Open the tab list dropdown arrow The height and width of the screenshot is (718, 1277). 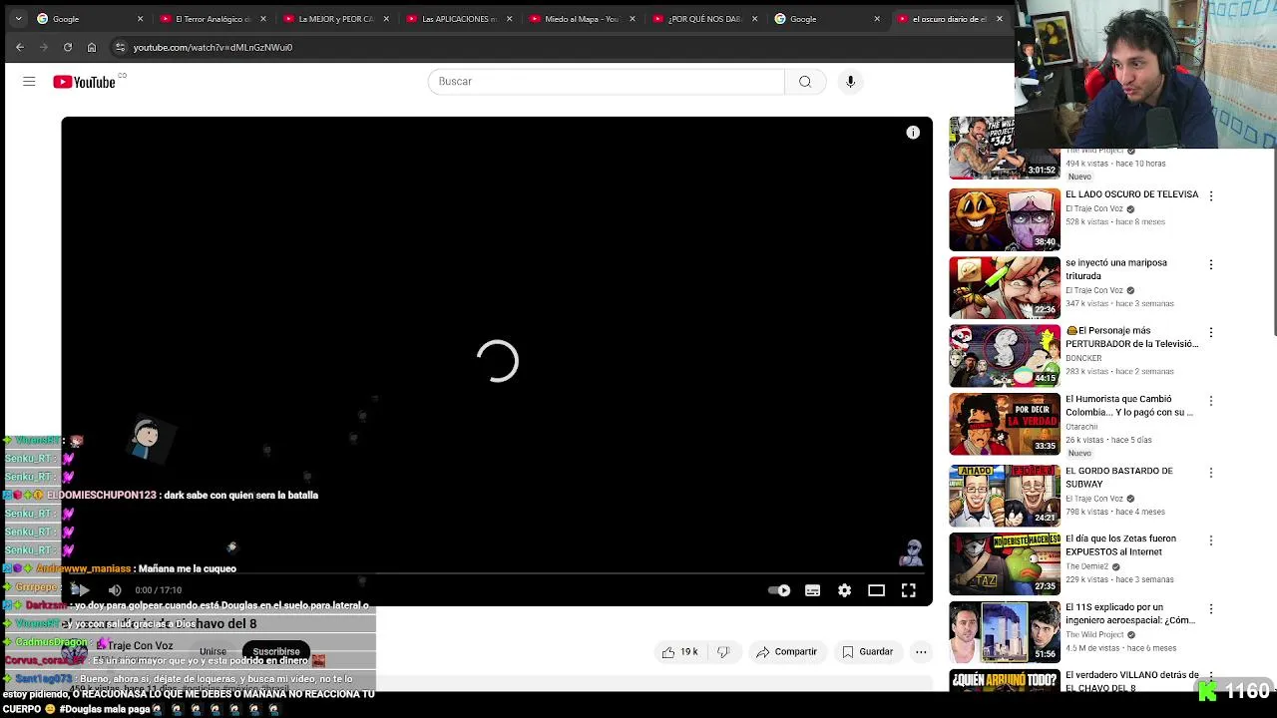pyautogui.click(x=18, y=19)
